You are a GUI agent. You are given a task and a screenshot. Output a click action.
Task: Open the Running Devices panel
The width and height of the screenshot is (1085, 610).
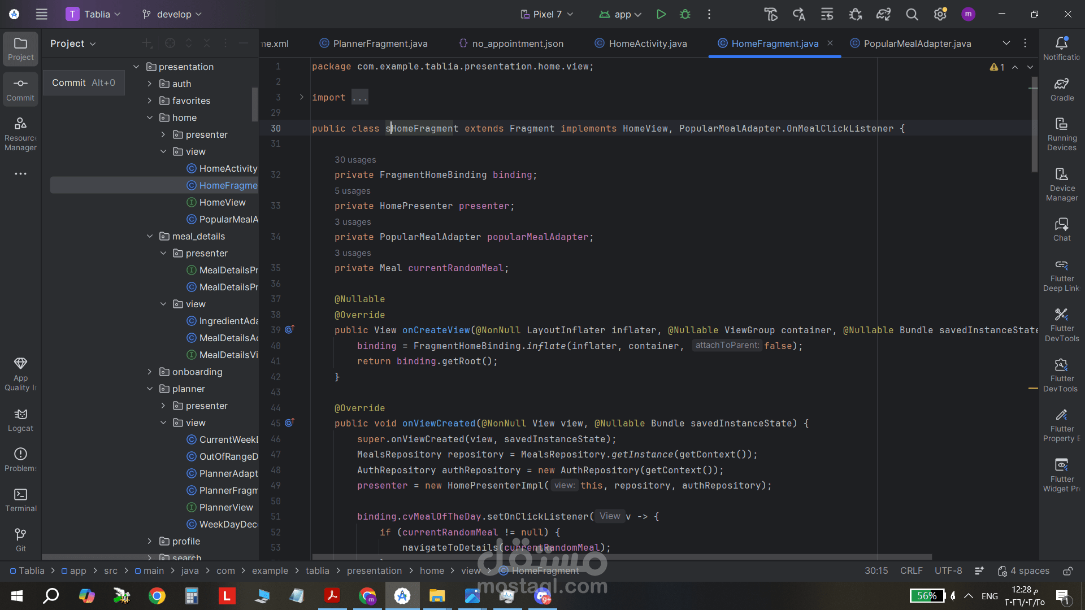1061,134
